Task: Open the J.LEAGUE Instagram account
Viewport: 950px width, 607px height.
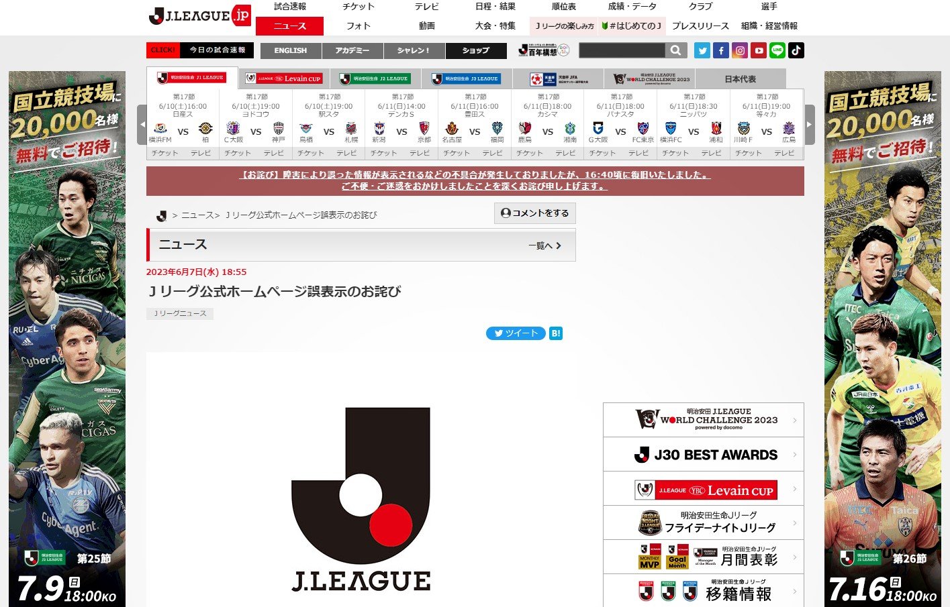Action: tap(740, 50)
